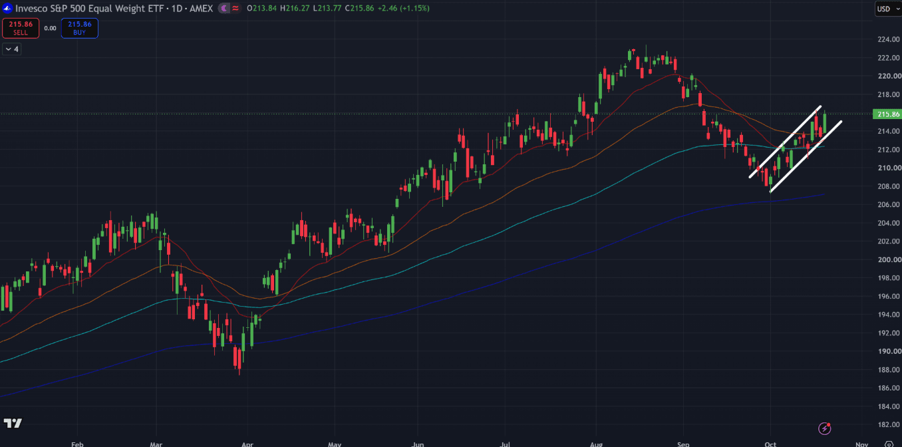Select the upper white channel trendline
902x447 pixels.
point(785,142)
